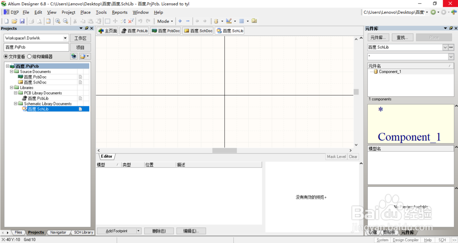458x243 pixels.
Task: Collapse the 百度.PrjPcb project node
Action: pos(8,66)
